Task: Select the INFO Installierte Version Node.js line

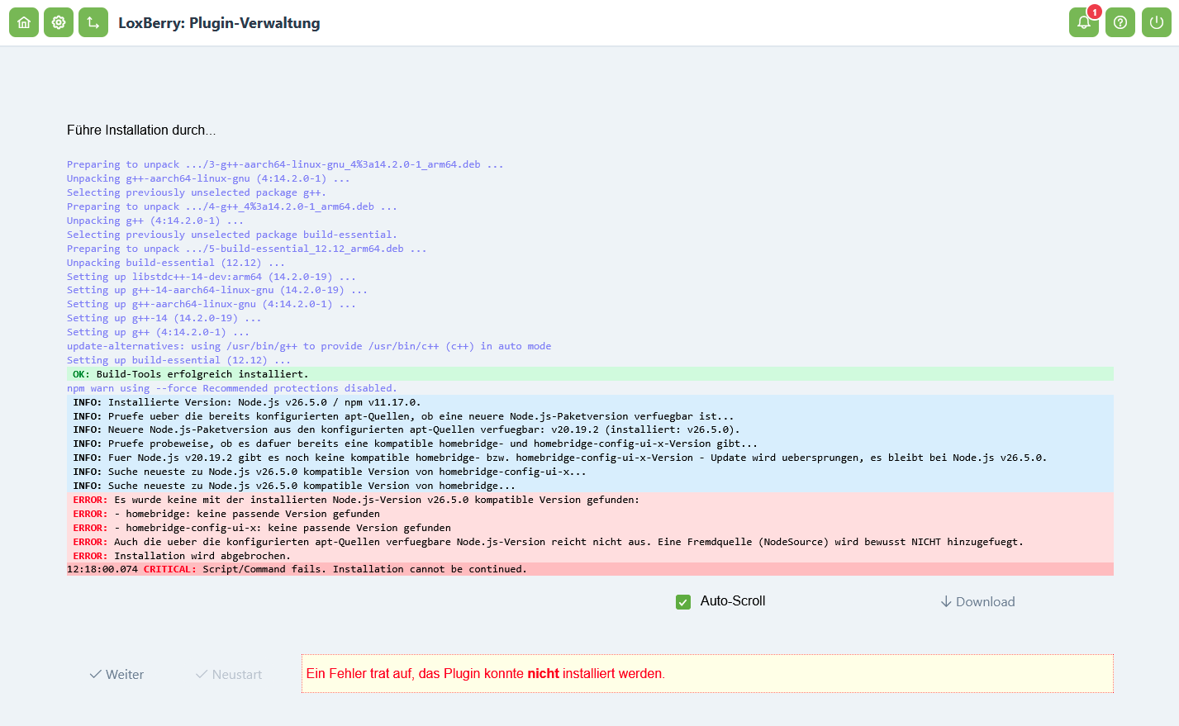Action: coord(590,402)
